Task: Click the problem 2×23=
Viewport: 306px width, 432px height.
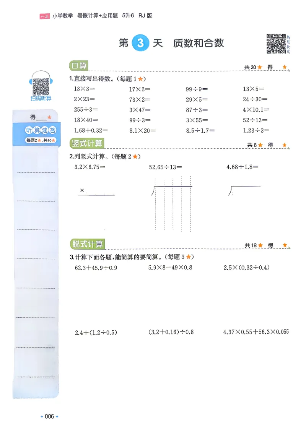Action: click(x=84, y=99)
